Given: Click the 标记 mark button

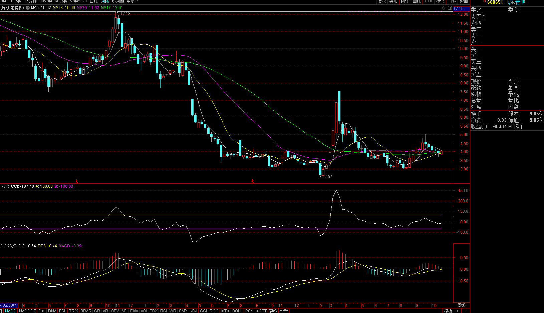Looking at the screenshot, I should coord(440,1).
